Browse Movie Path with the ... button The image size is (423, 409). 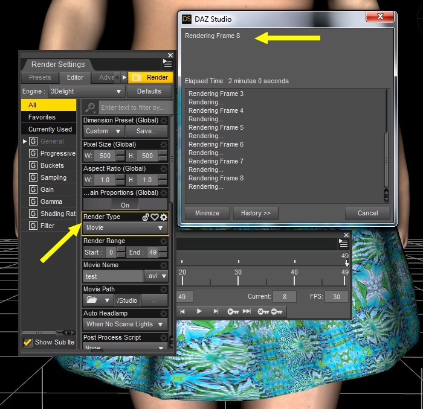point(155,300)
